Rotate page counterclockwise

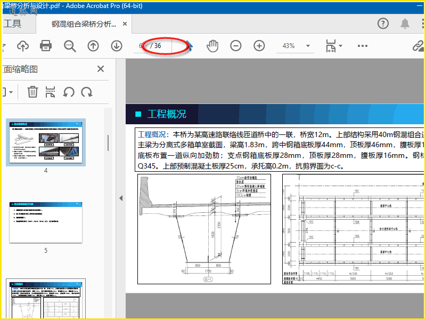pyautogui.click(x=69, y=92)
